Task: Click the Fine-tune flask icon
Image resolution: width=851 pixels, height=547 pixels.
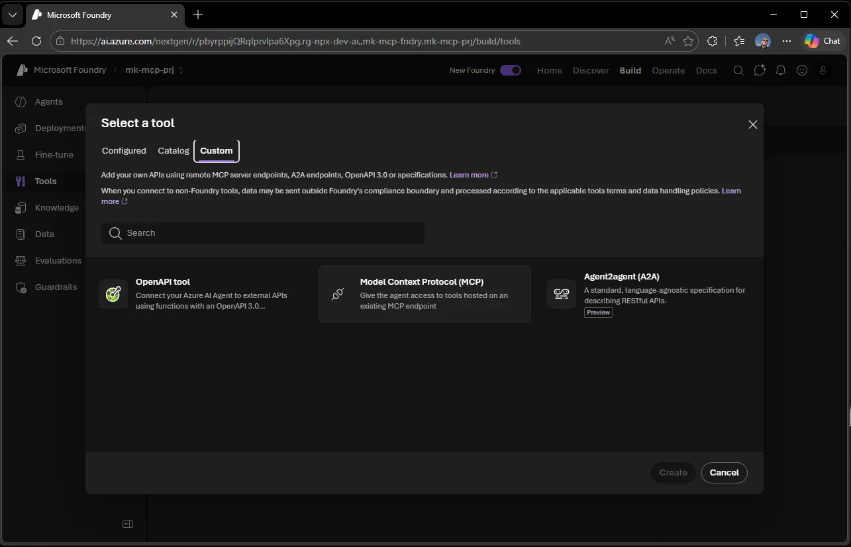Action: [21, 155]
